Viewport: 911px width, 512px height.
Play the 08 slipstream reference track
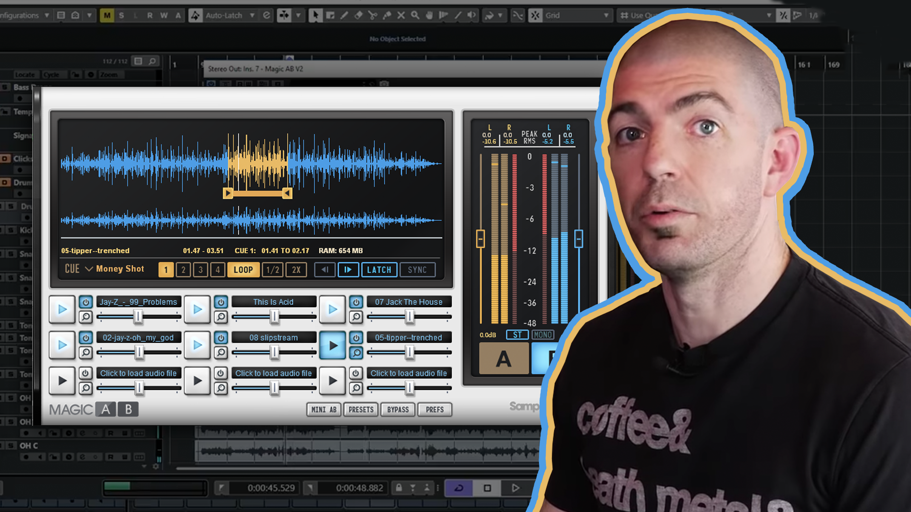tap(197, 345)
